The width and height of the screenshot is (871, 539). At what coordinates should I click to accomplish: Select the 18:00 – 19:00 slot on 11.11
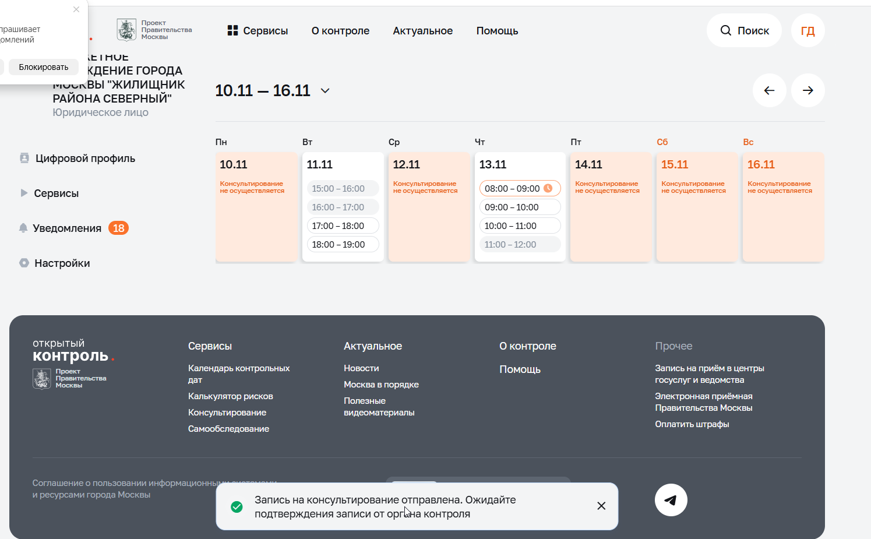pos(343,244)
